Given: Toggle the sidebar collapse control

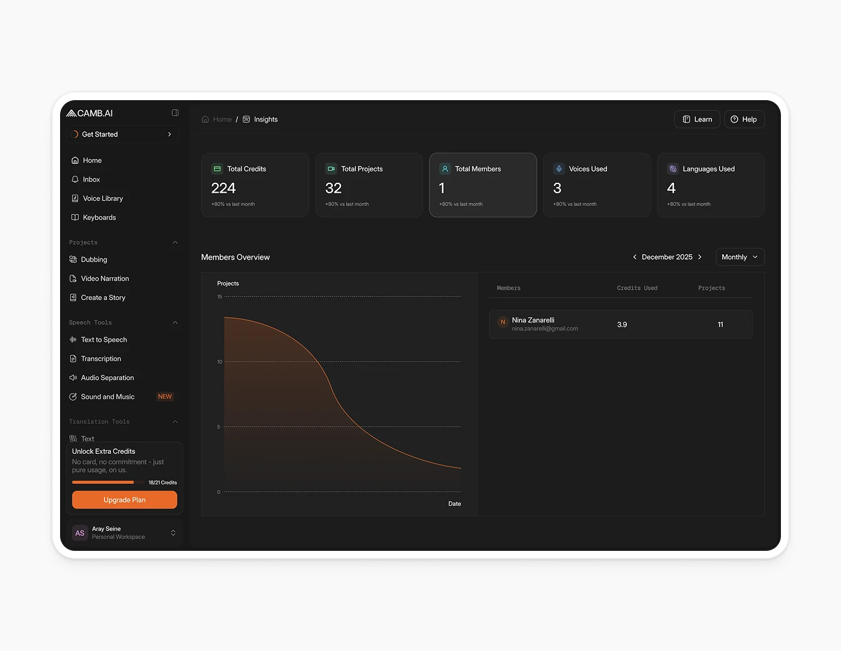Looking at the screenshot, I should point(175,113).
